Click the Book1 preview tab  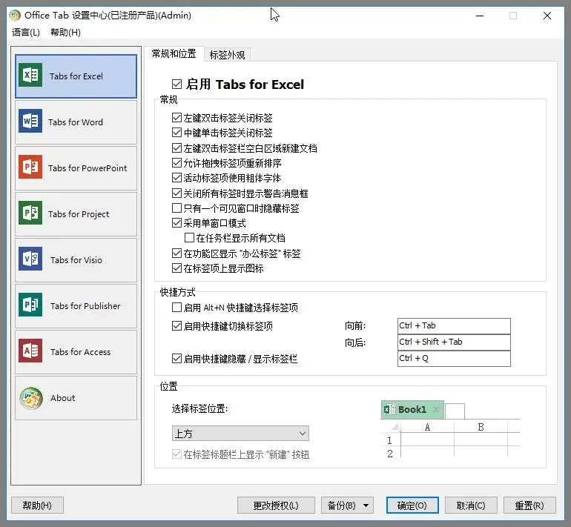click(x=412, y=410)
